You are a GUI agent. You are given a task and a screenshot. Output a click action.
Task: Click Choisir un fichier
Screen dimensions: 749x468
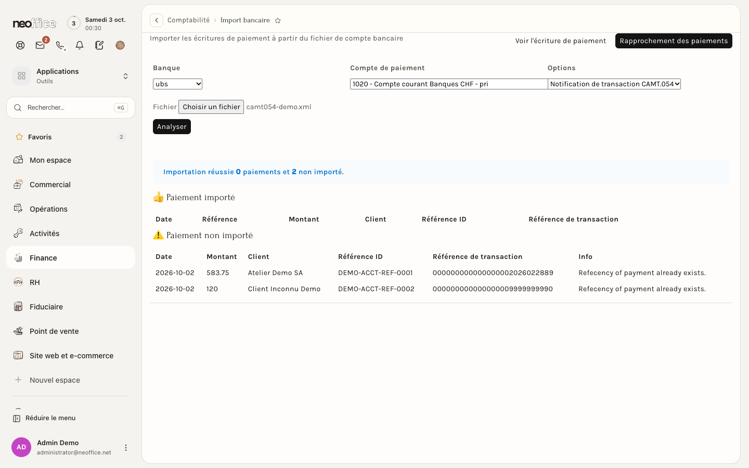211,107
